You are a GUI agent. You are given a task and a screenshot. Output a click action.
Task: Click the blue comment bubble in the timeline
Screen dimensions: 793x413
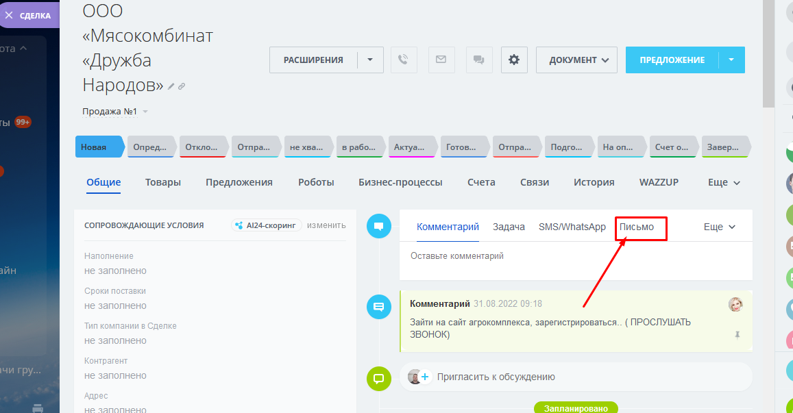(x=379, y=307)
